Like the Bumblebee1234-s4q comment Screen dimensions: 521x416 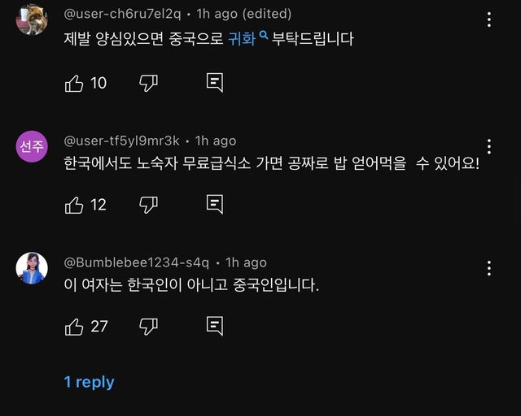74,327
